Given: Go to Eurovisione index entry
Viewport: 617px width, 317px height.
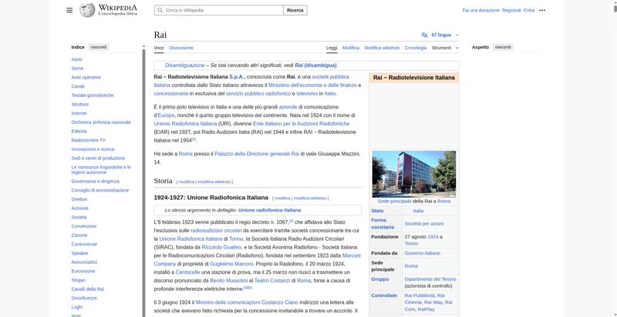Looking at the screenshot, I should point(83,272).
